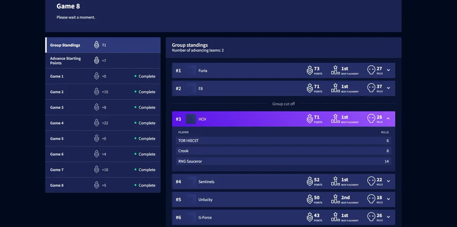Click the kills skull icon for G-Force
The width and height of the screenshot is (457, 227).
371,217
